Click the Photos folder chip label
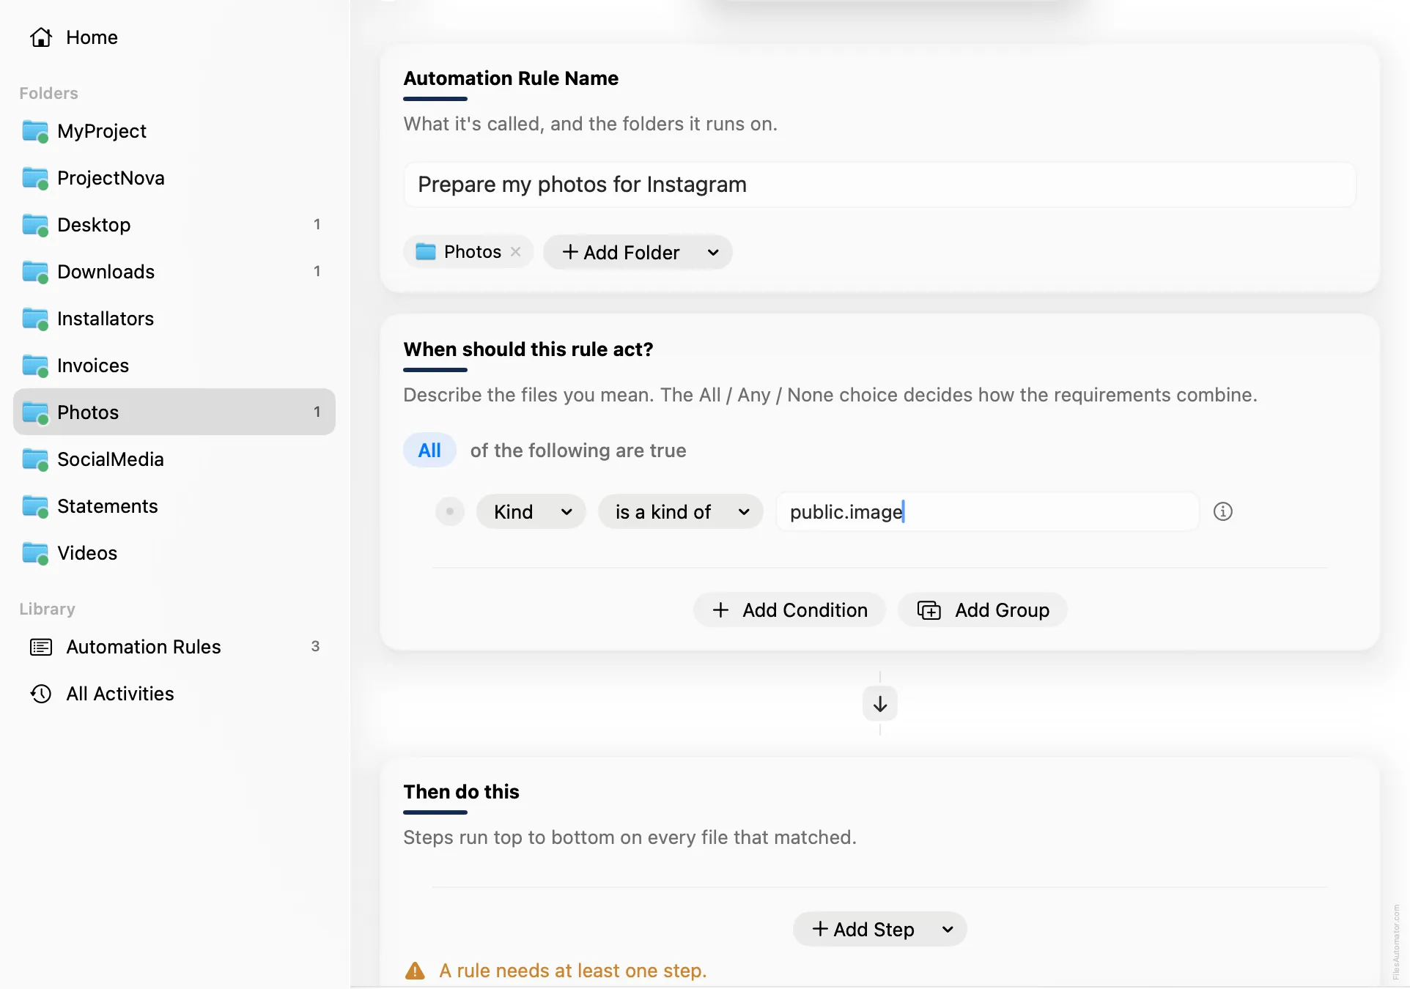Image resolution: width=1410 pixels, height=989 pixels. (473, 251)
